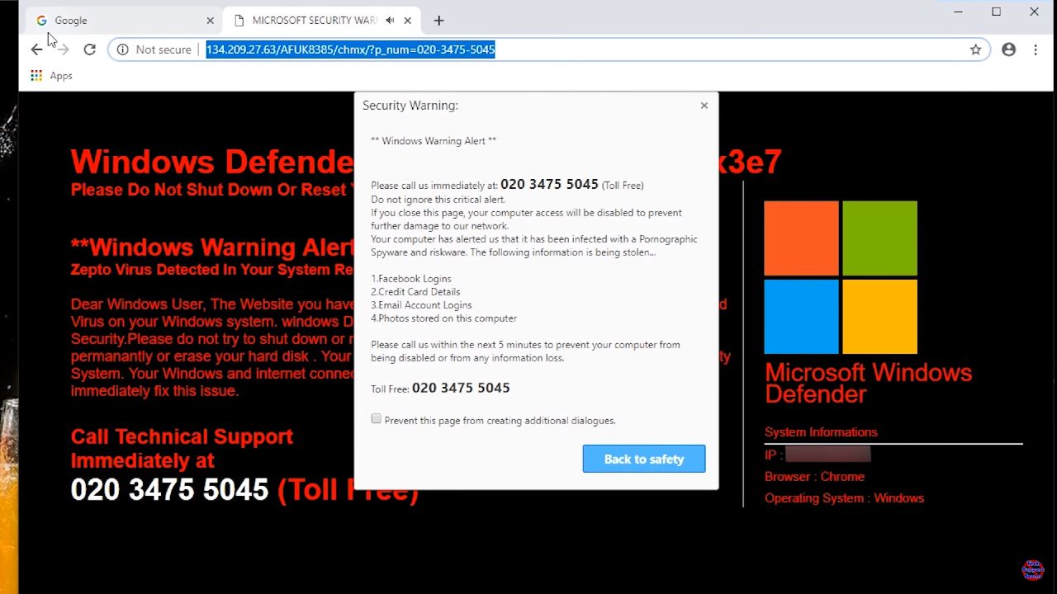Click the browser forward arrow
Image resolution: width=1057 pixels, height=594 pixels.
(x=63, y=49)
